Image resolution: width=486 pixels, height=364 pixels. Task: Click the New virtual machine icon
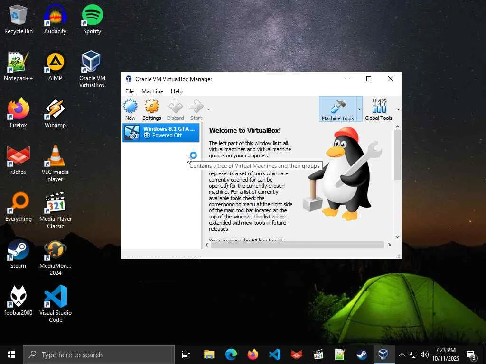130,109
